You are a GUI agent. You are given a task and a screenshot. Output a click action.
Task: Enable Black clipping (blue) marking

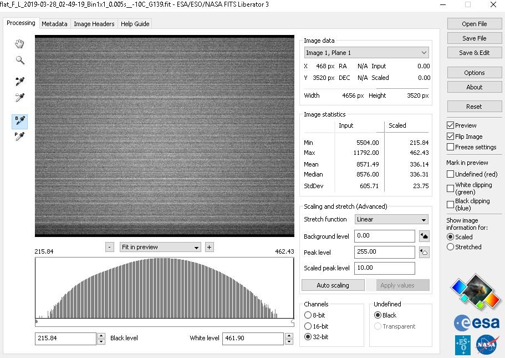tap(450, 204)
